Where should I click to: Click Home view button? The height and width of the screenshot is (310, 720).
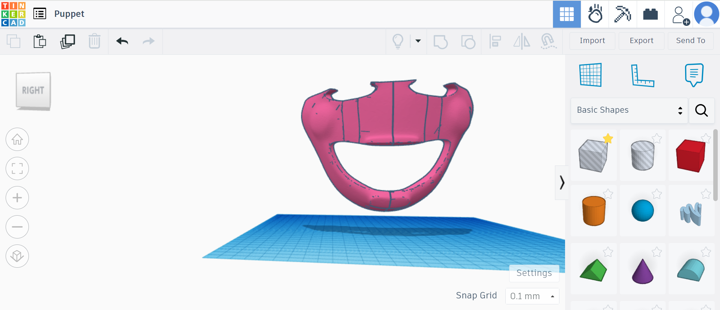click(17, 139)
